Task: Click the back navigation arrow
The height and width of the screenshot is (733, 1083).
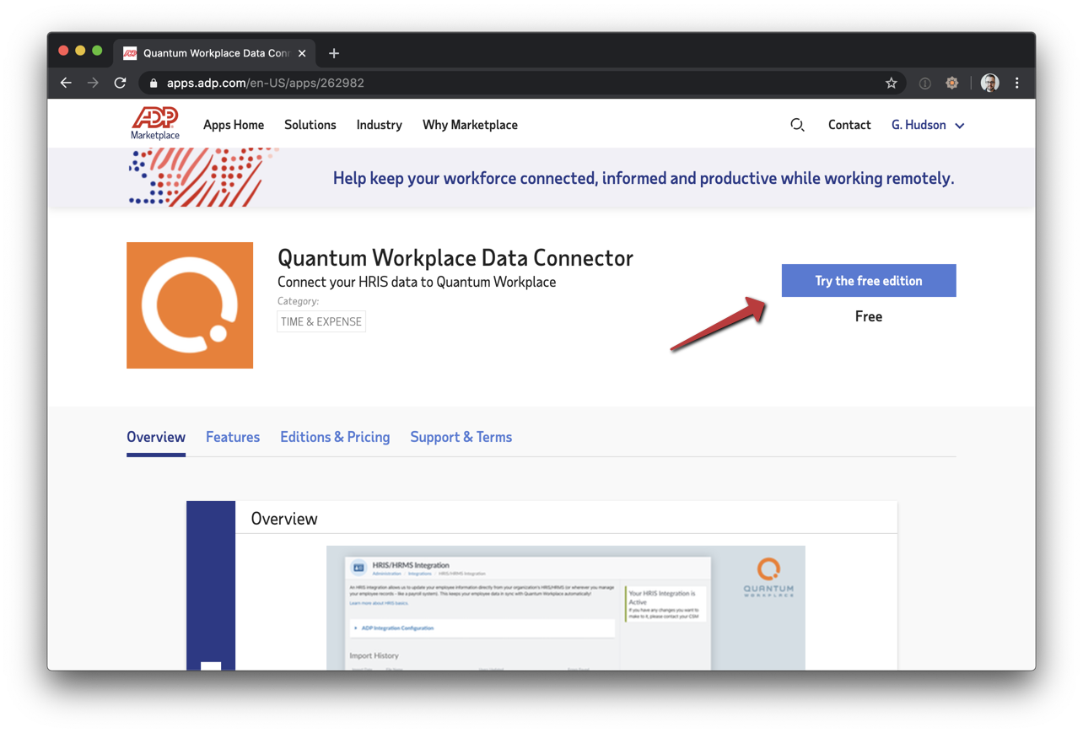Action: tap(66, 83)
